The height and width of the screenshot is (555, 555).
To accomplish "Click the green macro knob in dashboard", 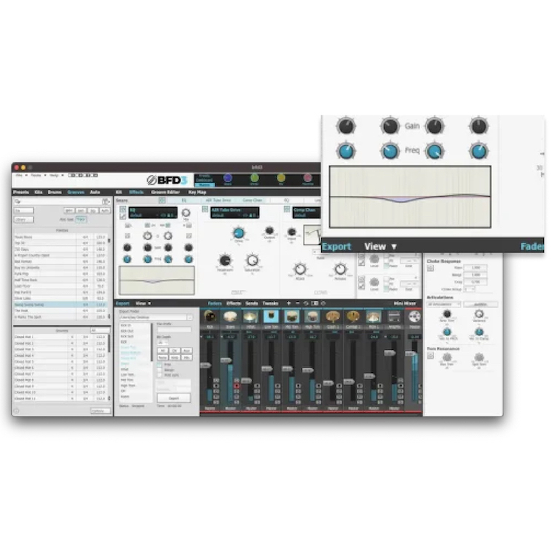I will [255, 178].
